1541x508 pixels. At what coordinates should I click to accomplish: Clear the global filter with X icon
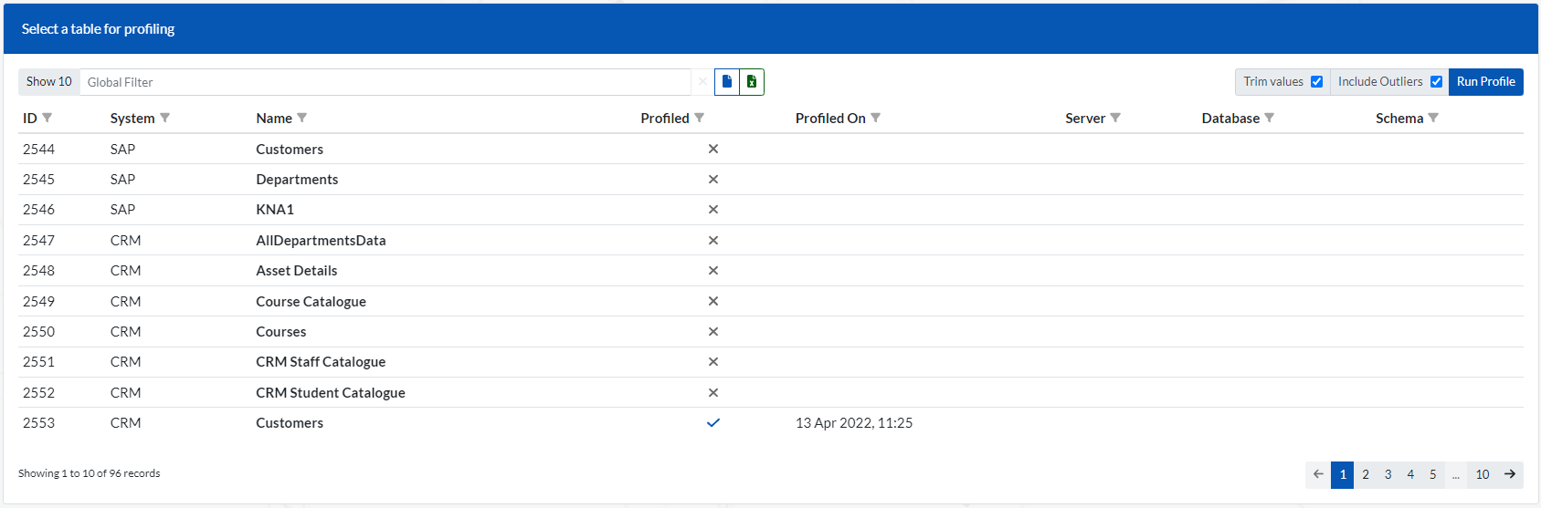702,82
